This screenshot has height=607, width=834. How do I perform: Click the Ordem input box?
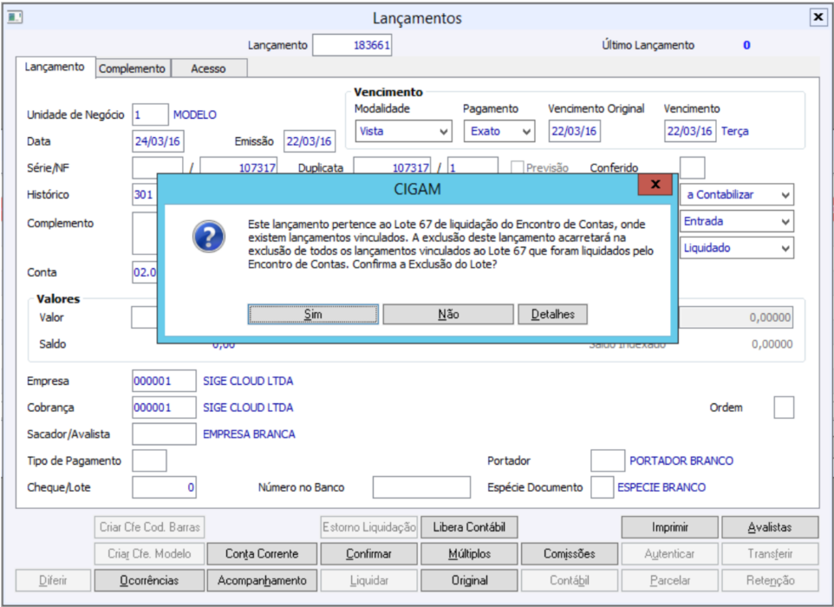point(784,408)
